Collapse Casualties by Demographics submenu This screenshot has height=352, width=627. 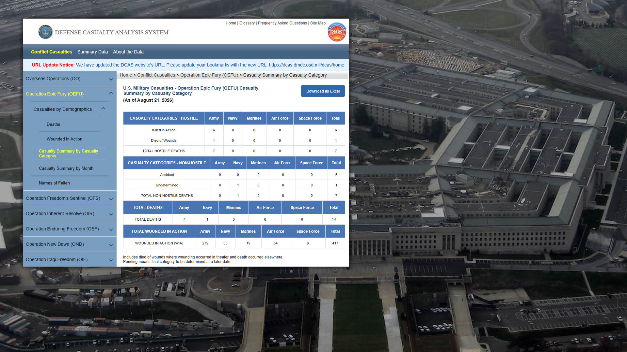point(70,109)
